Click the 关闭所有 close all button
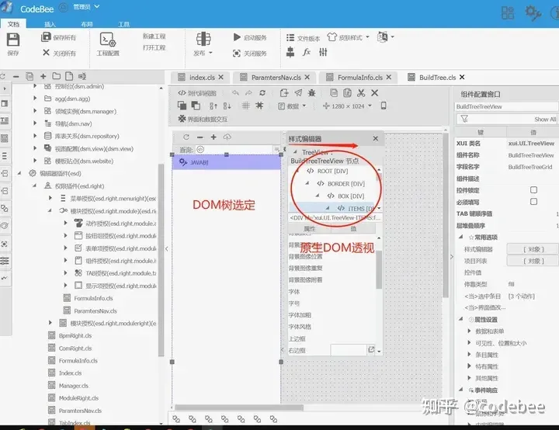Screen dimensions: 559x430 [x=59, y=53]
